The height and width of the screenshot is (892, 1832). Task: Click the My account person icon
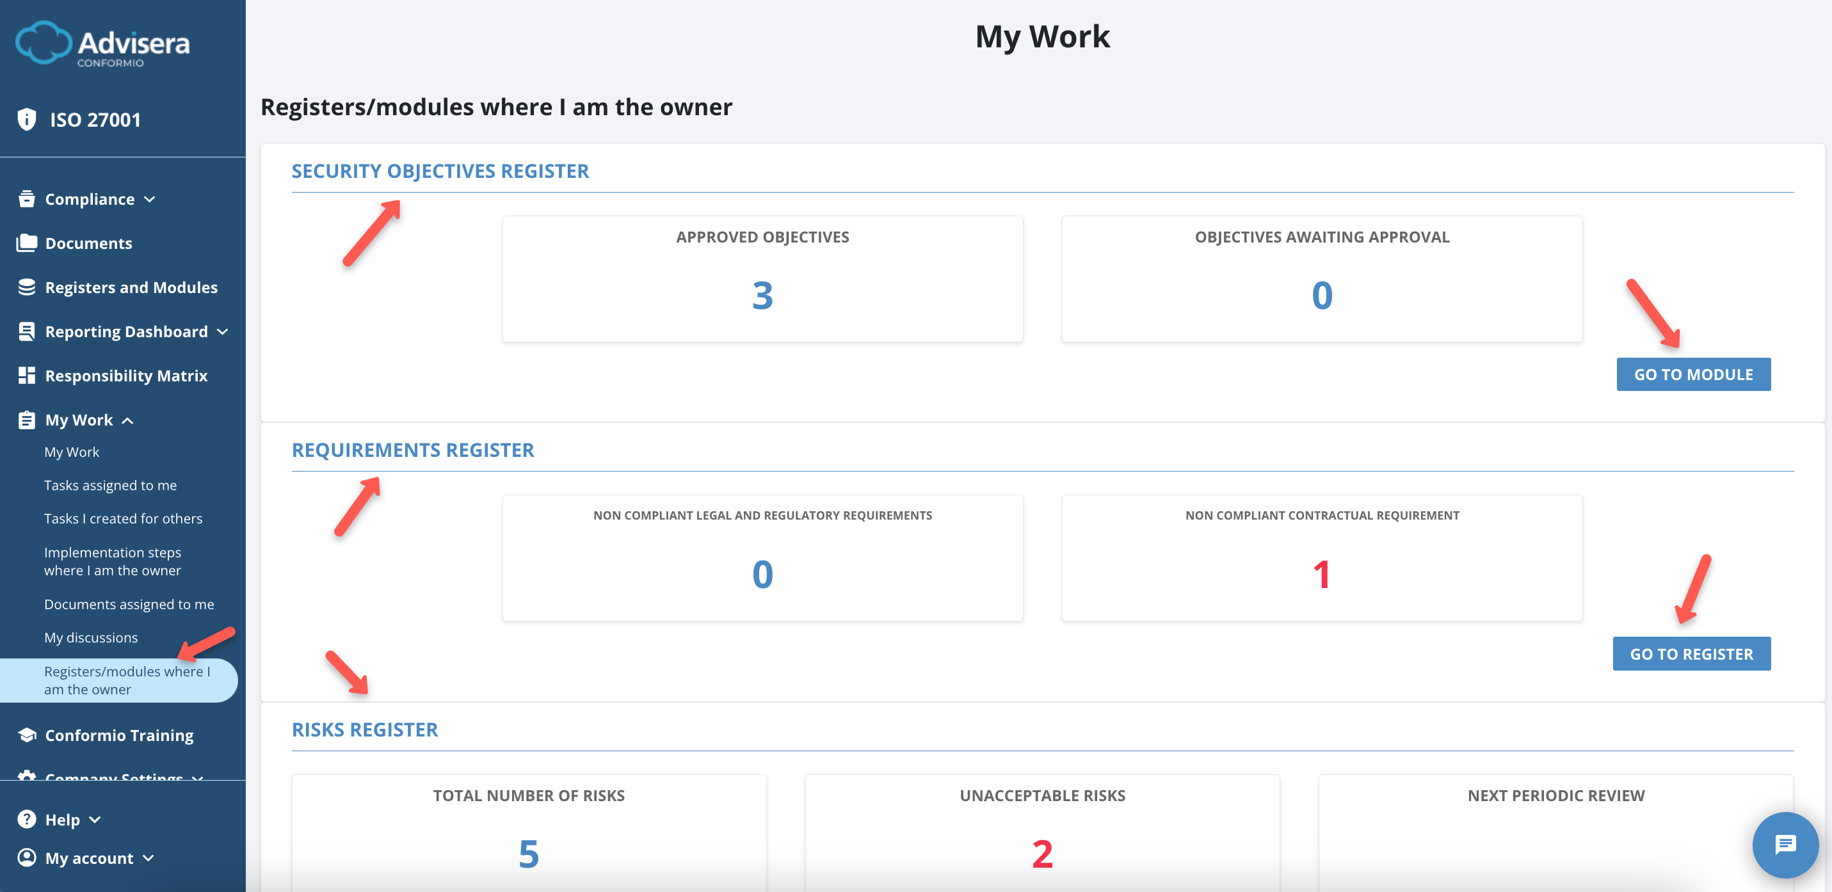click(26, 858)
